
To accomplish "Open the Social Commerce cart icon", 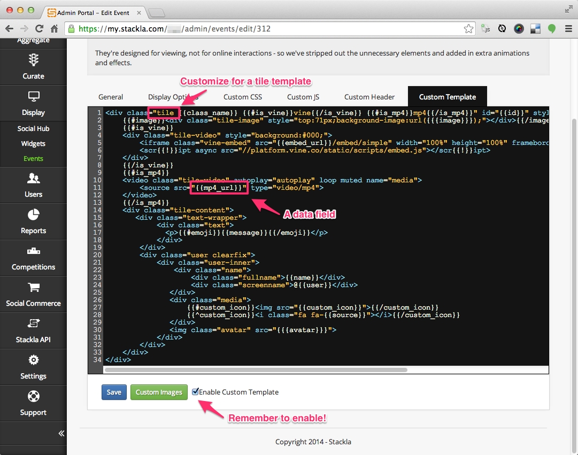I will [x=33, y=287].
